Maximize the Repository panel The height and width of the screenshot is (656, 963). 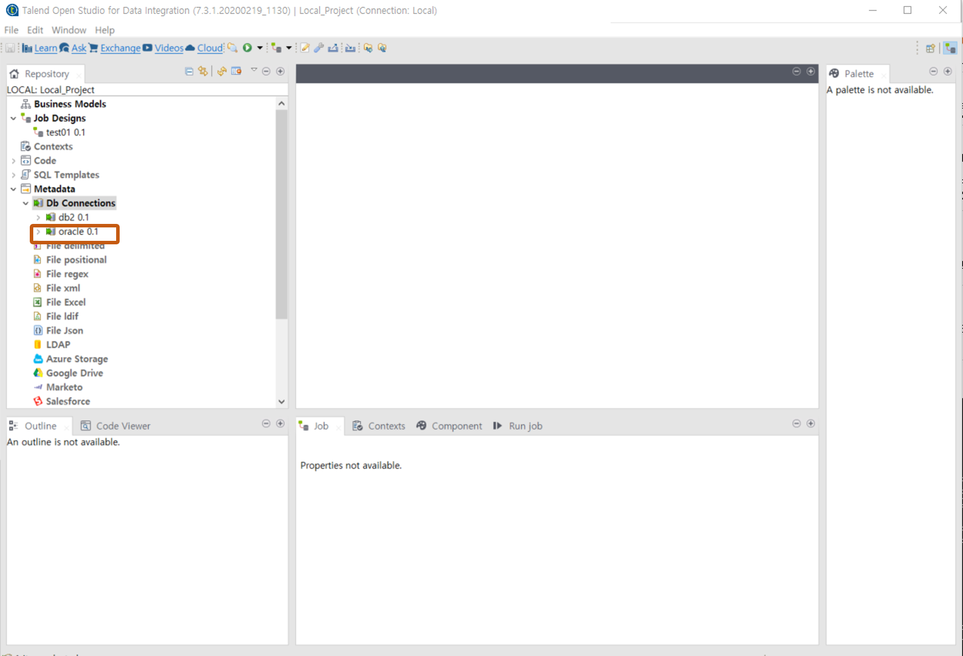pos(280,71)
